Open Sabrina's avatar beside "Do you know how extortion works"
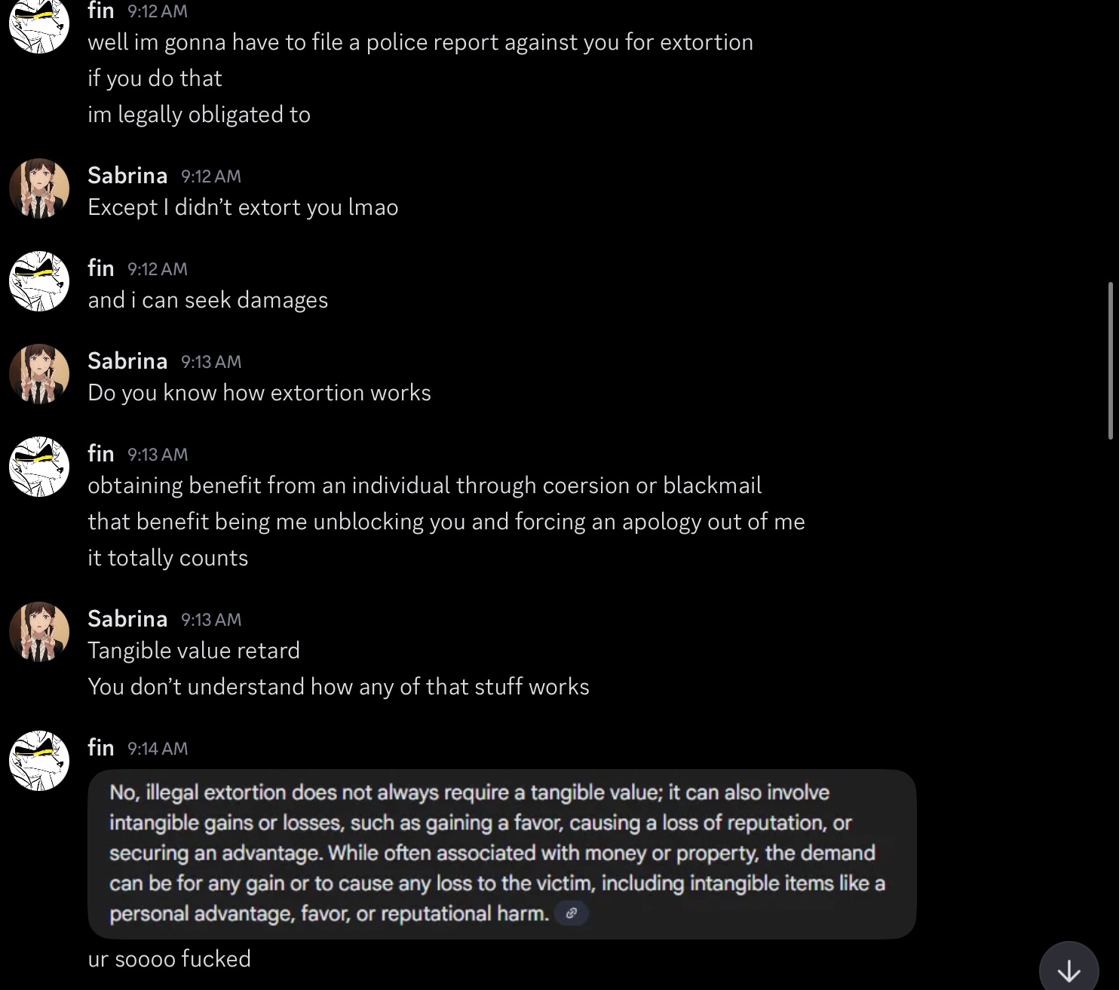Screen dimensions: 1119x990 coord(39,374)
